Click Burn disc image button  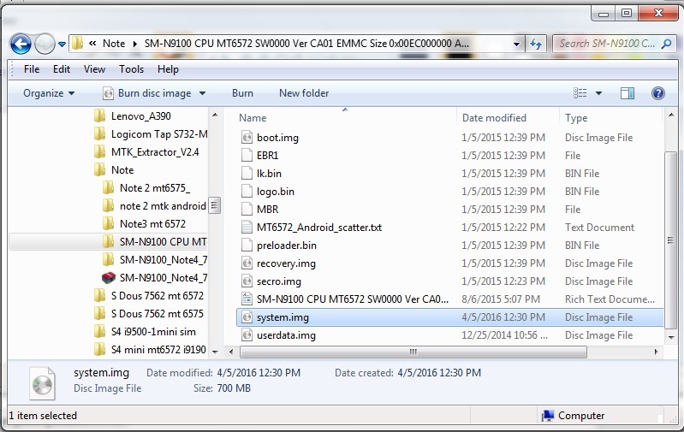147,93
